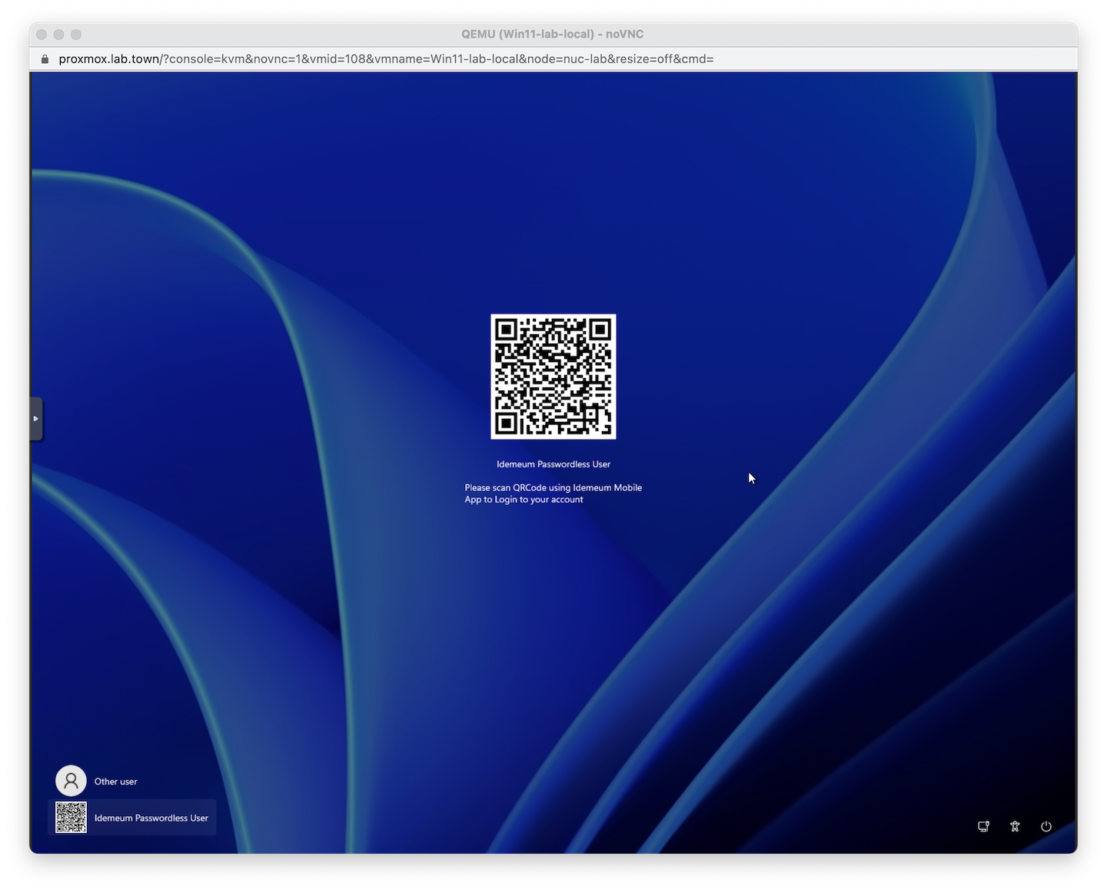Screen dimensions: 1107x890
Task: Expand the noVNC control bar handle
Action: (36, 419)
